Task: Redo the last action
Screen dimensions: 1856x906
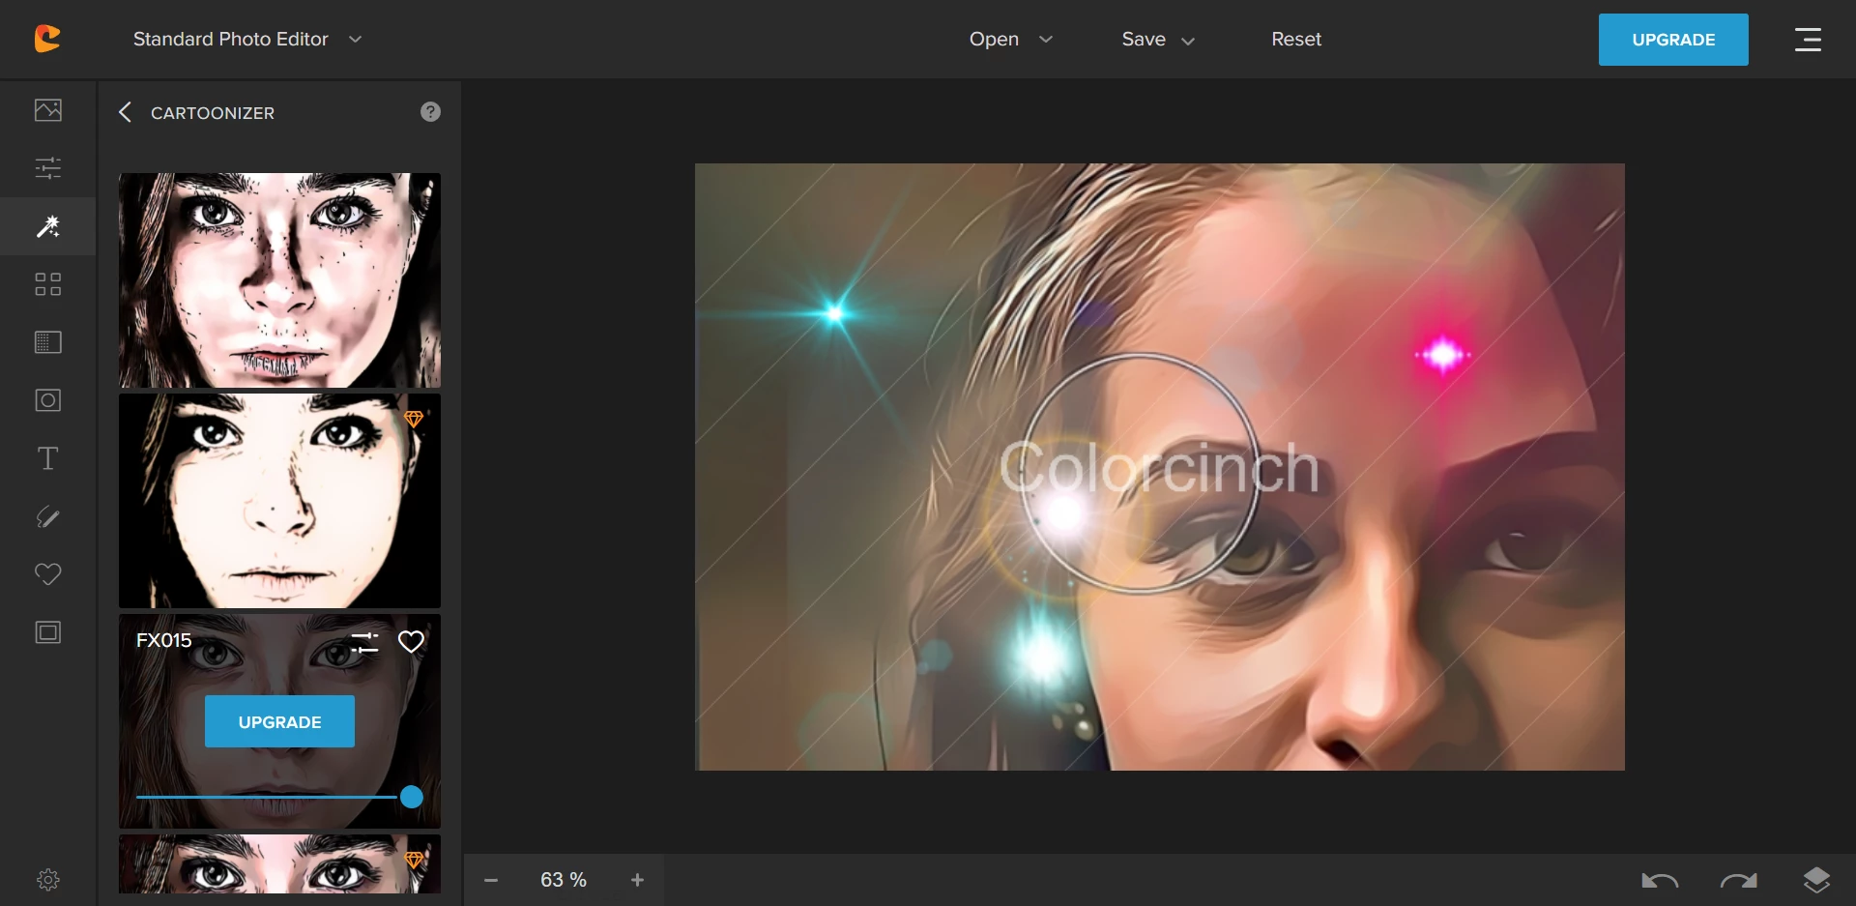Action: 1738,880
